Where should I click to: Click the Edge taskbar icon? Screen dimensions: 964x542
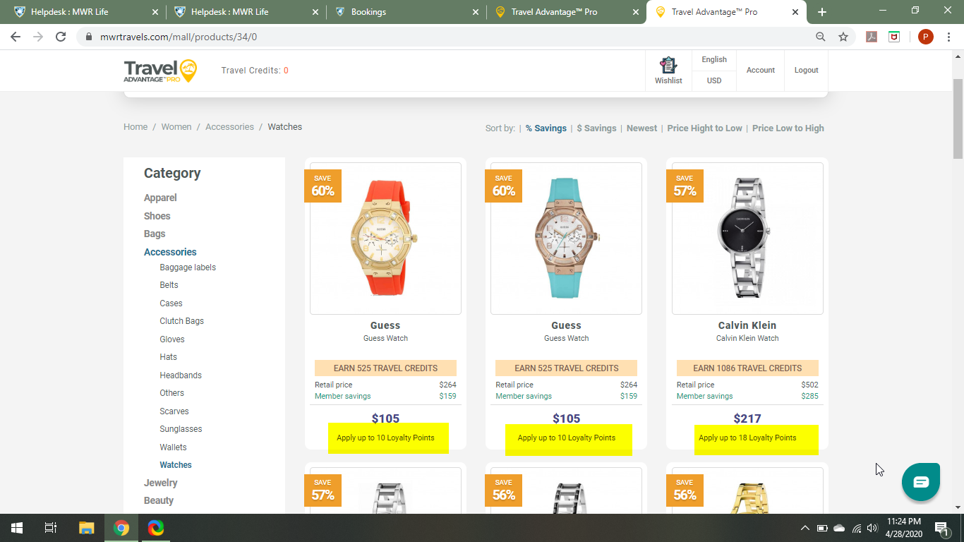[156, 528]
